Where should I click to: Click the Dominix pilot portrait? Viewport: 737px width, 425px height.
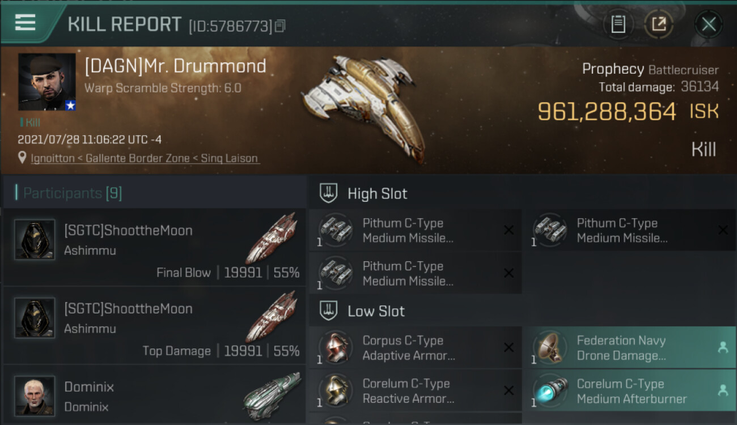pos(35,396)
